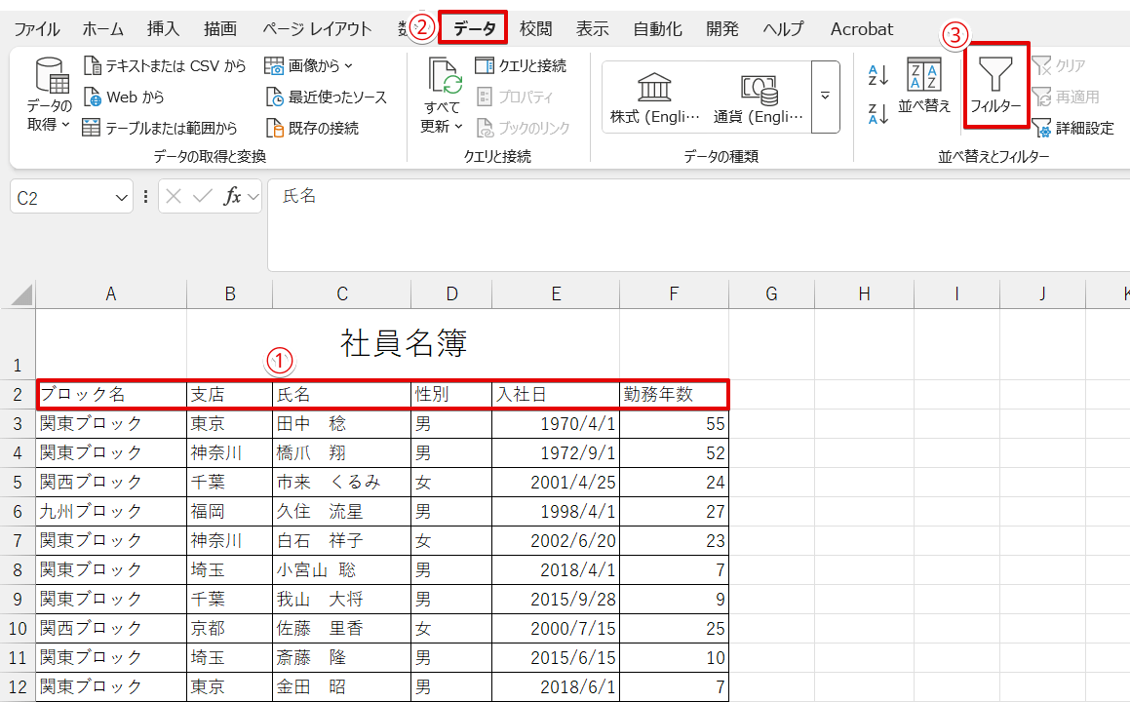
Task: Sort ascending with the A→Z icon
Action: coord(877,75)
